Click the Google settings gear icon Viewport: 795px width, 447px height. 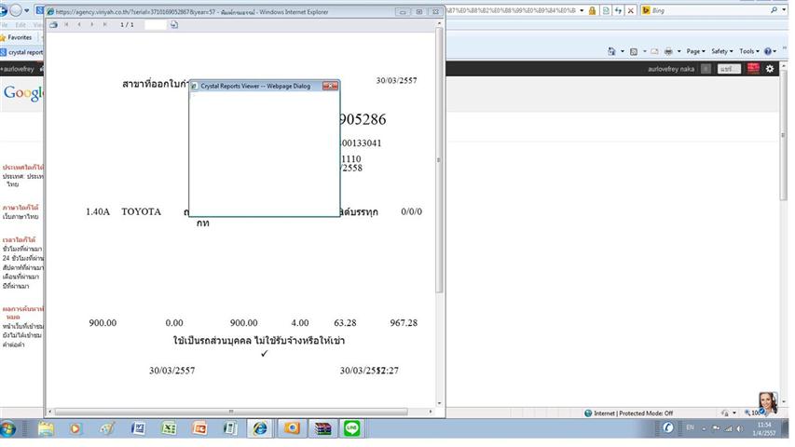click(x=770, y=68)
